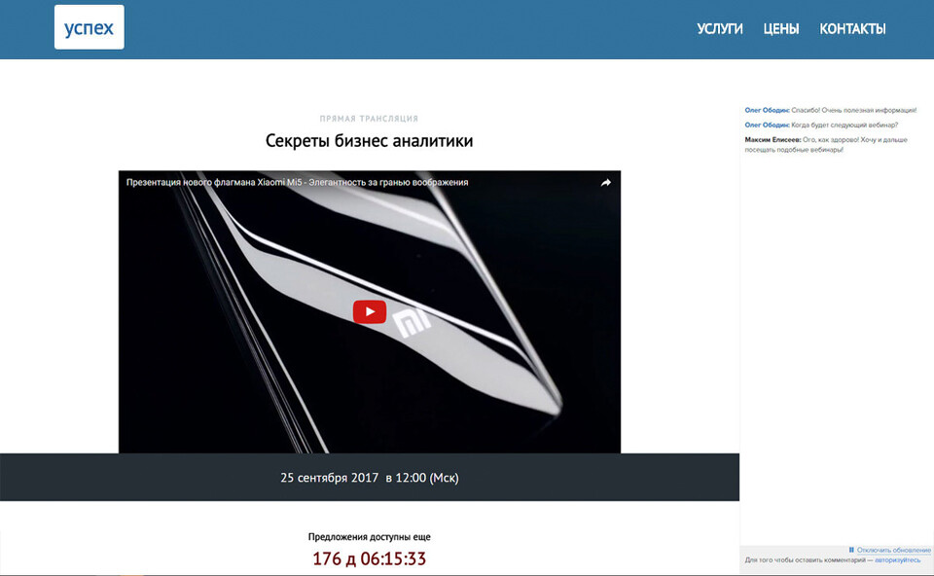
Task: Follow the «авторизуйтесь» link to log in
Action: click(x=897, y=559)
